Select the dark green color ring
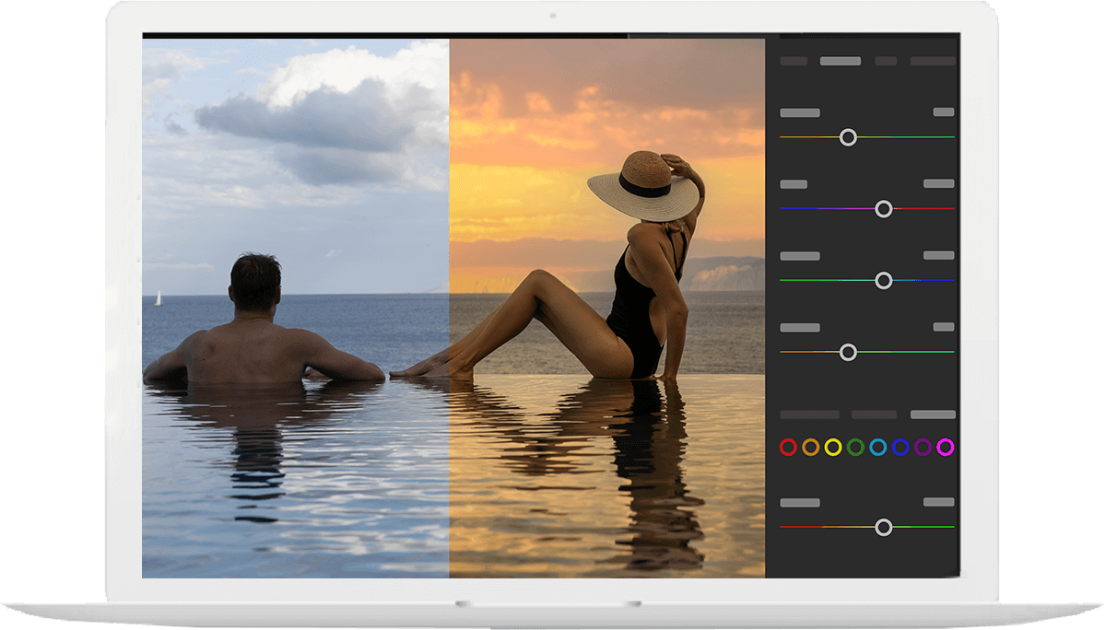 [x=855, y=448]
